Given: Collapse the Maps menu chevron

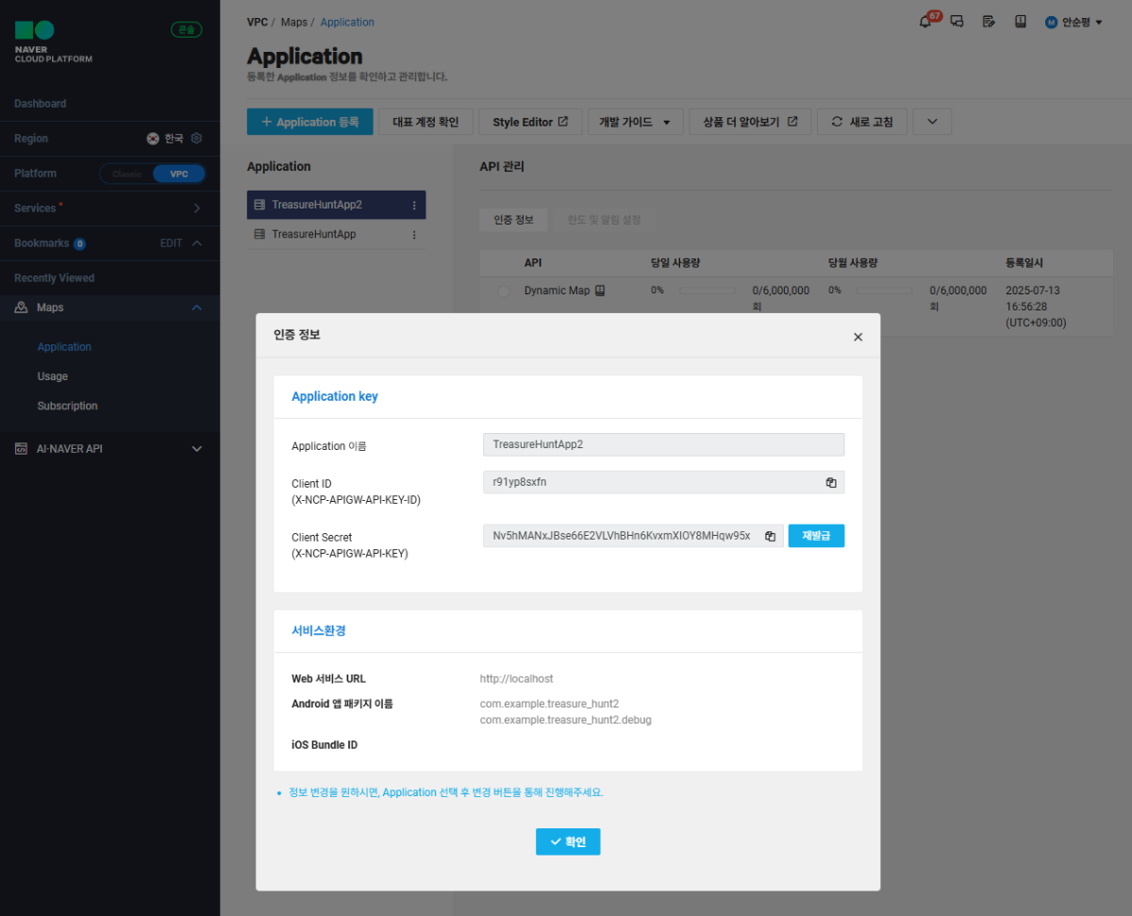Looking at the screenshot, I should coord(196,308).
